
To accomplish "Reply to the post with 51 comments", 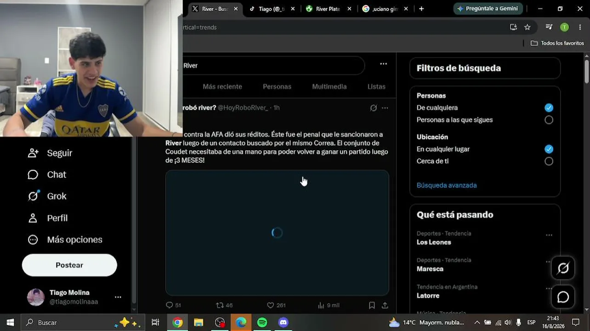I will click(173, 305).
